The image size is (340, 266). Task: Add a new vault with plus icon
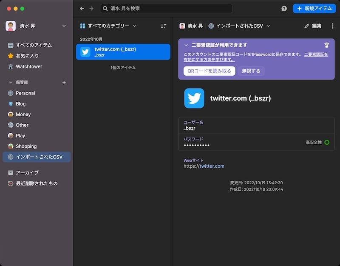pyautogui.click(x=64, y=83)
